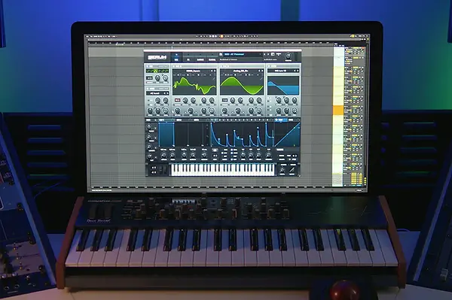Click the save preset disk icon
Viewport: 452px width, 300px height.
(273, 54)
